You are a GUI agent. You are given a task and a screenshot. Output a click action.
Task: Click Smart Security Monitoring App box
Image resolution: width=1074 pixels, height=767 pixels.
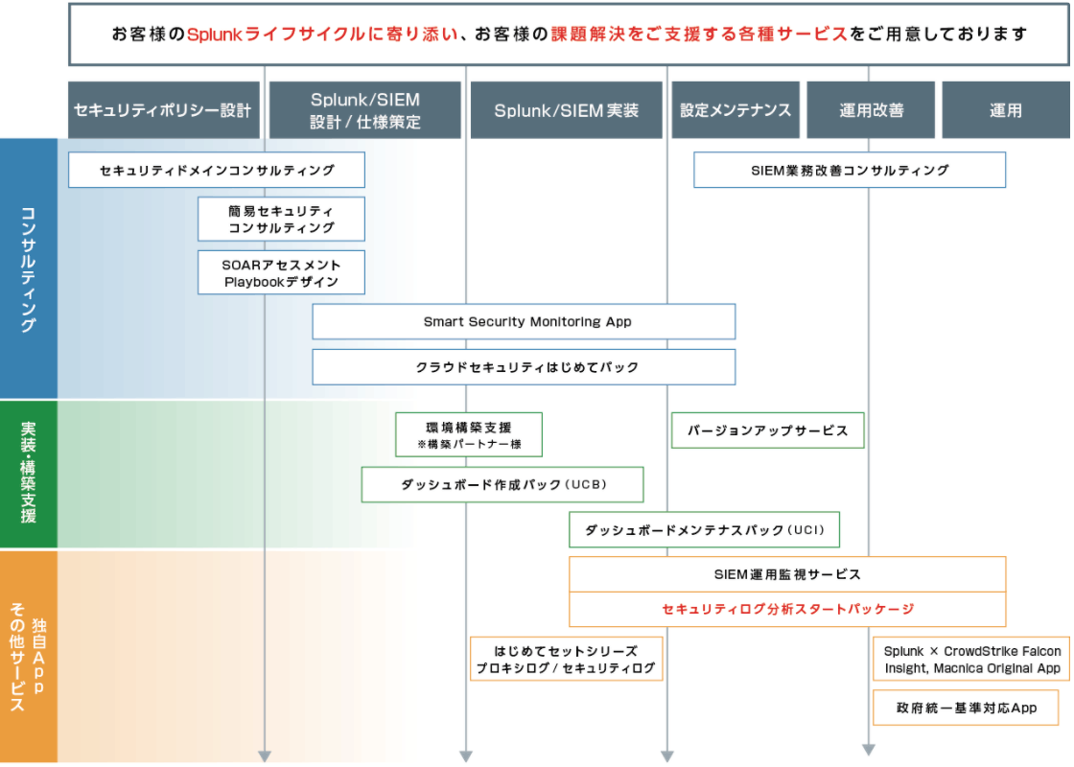pos(524,322)
